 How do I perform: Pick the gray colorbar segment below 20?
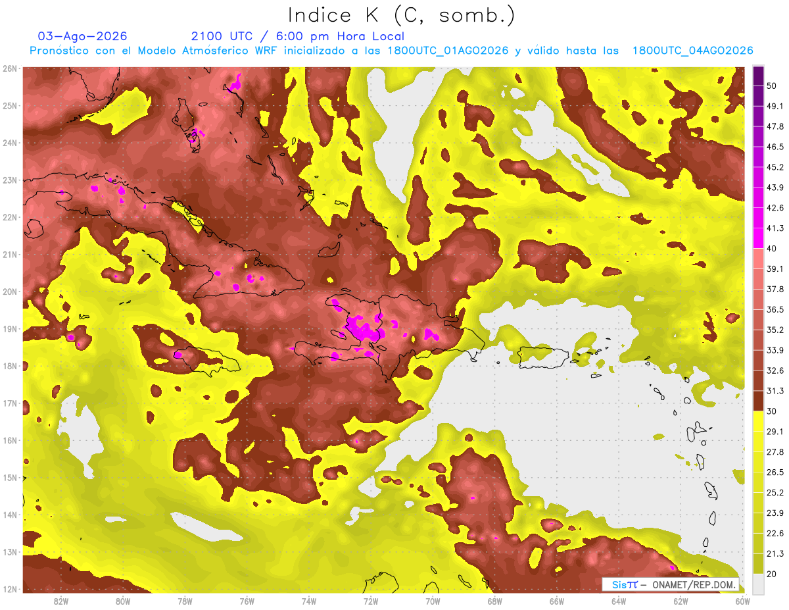(x=758, y=584)
